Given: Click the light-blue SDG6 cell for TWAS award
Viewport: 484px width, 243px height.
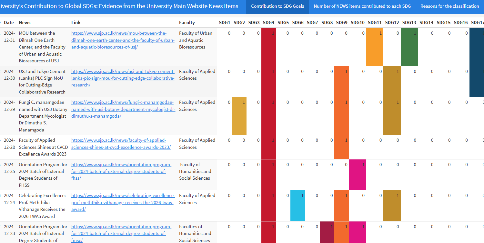Looking at the screenshot, I should pos(297,206).
